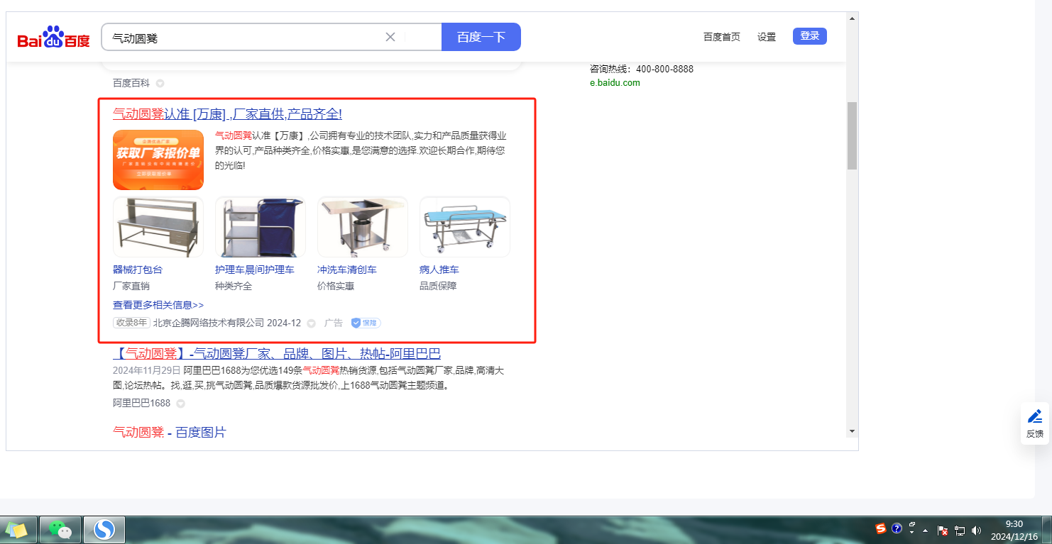This screenshot has width=1052, height=544.
Task: Click the 阿里巴巴1688 source label
Action: (x=142, y=403)
